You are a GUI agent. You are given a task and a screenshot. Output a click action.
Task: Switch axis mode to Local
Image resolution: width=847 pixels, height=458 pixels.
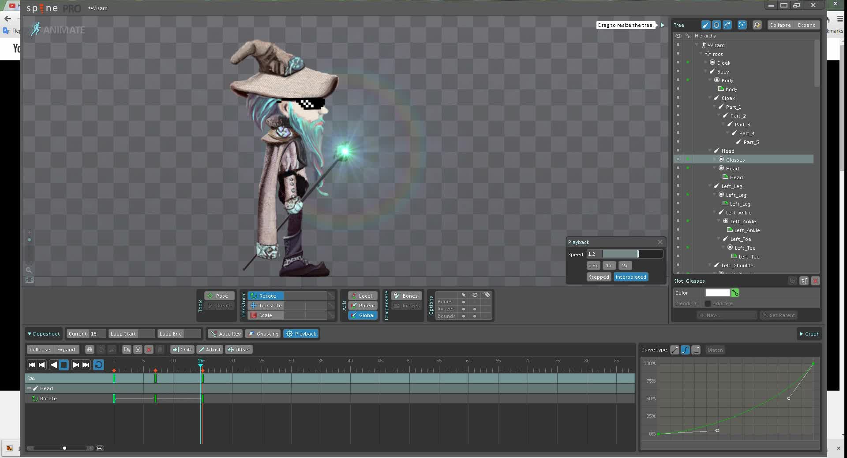tap(362, 295)
